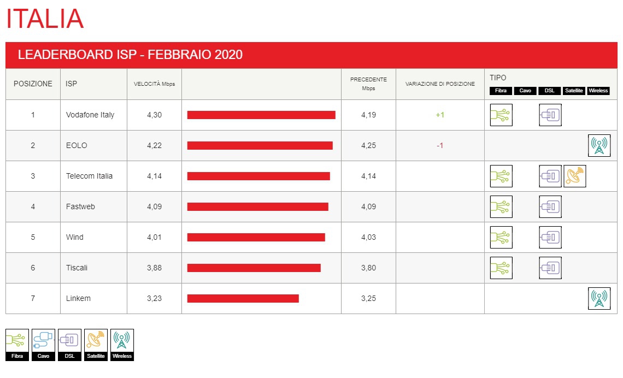The height and width of the screenshot is (378, 623).
Task: Click the ISP column header
Action: click(x=71, y=84)
